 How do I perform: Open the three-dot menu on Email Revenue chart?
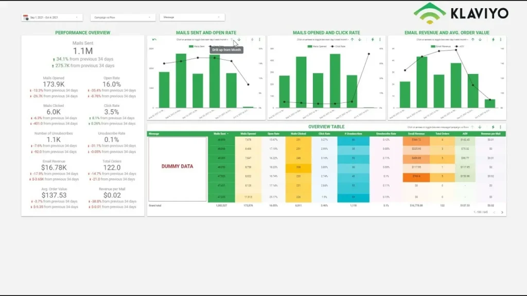pyautogui.click(x=500, y=40)
